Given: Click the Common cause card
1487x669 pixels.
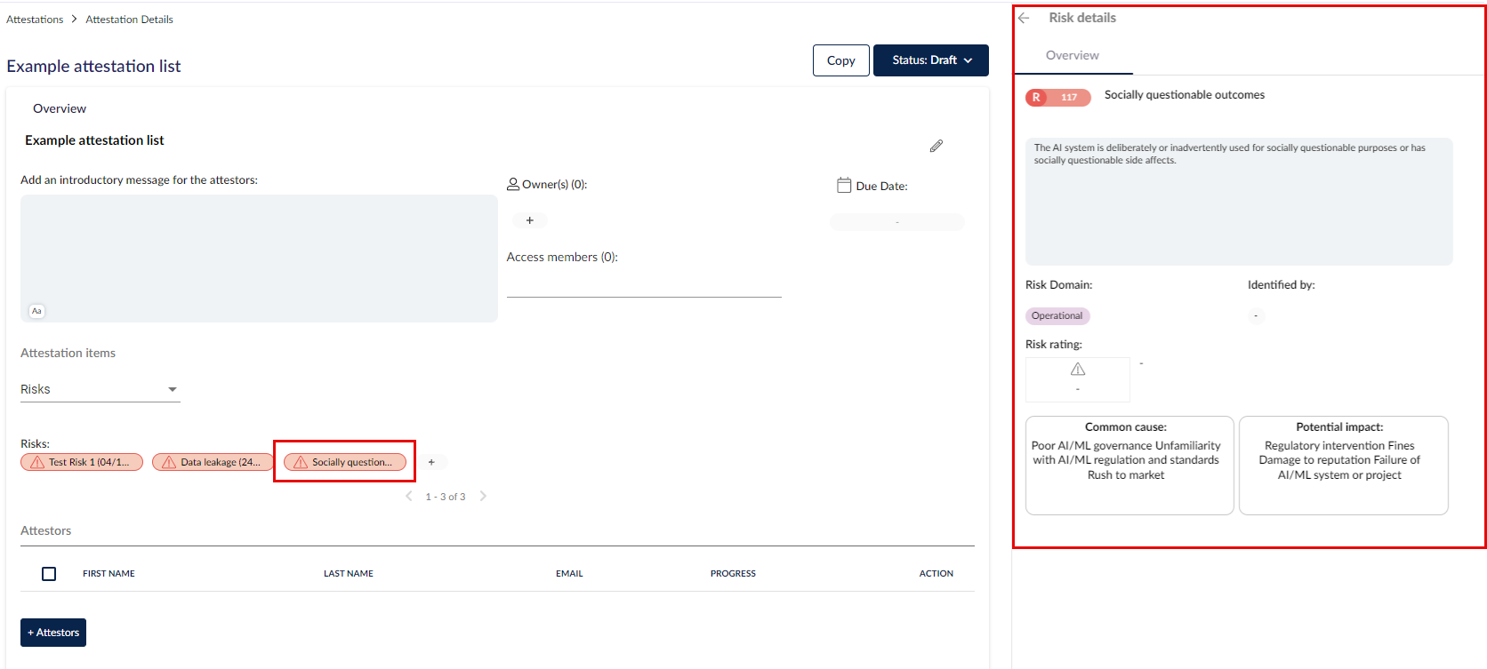Looking at the screenshot, I should click(1129, 466).
